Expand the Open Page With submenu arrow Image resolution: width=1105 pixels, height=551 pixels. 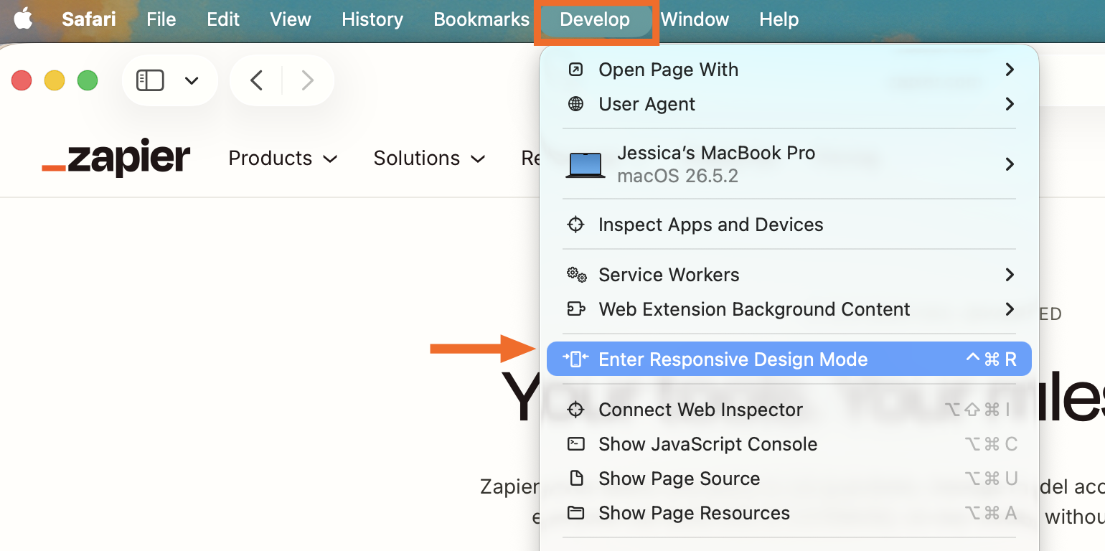point(1010,70)
